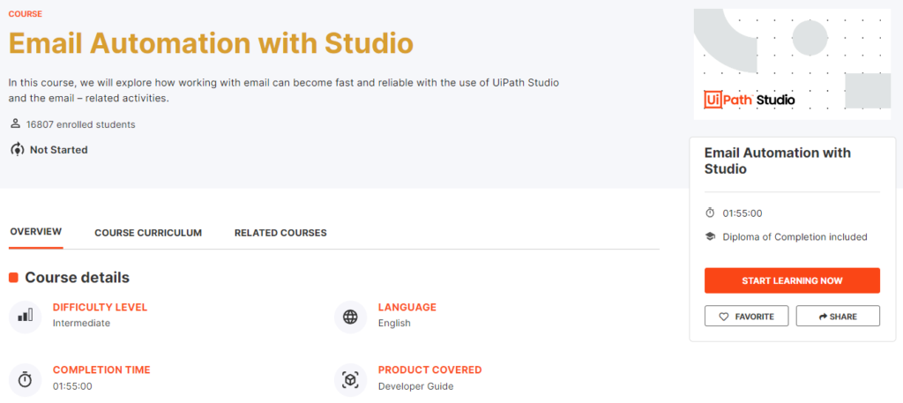
Task: Click the product covered cube icon
Action: [350, 379]
